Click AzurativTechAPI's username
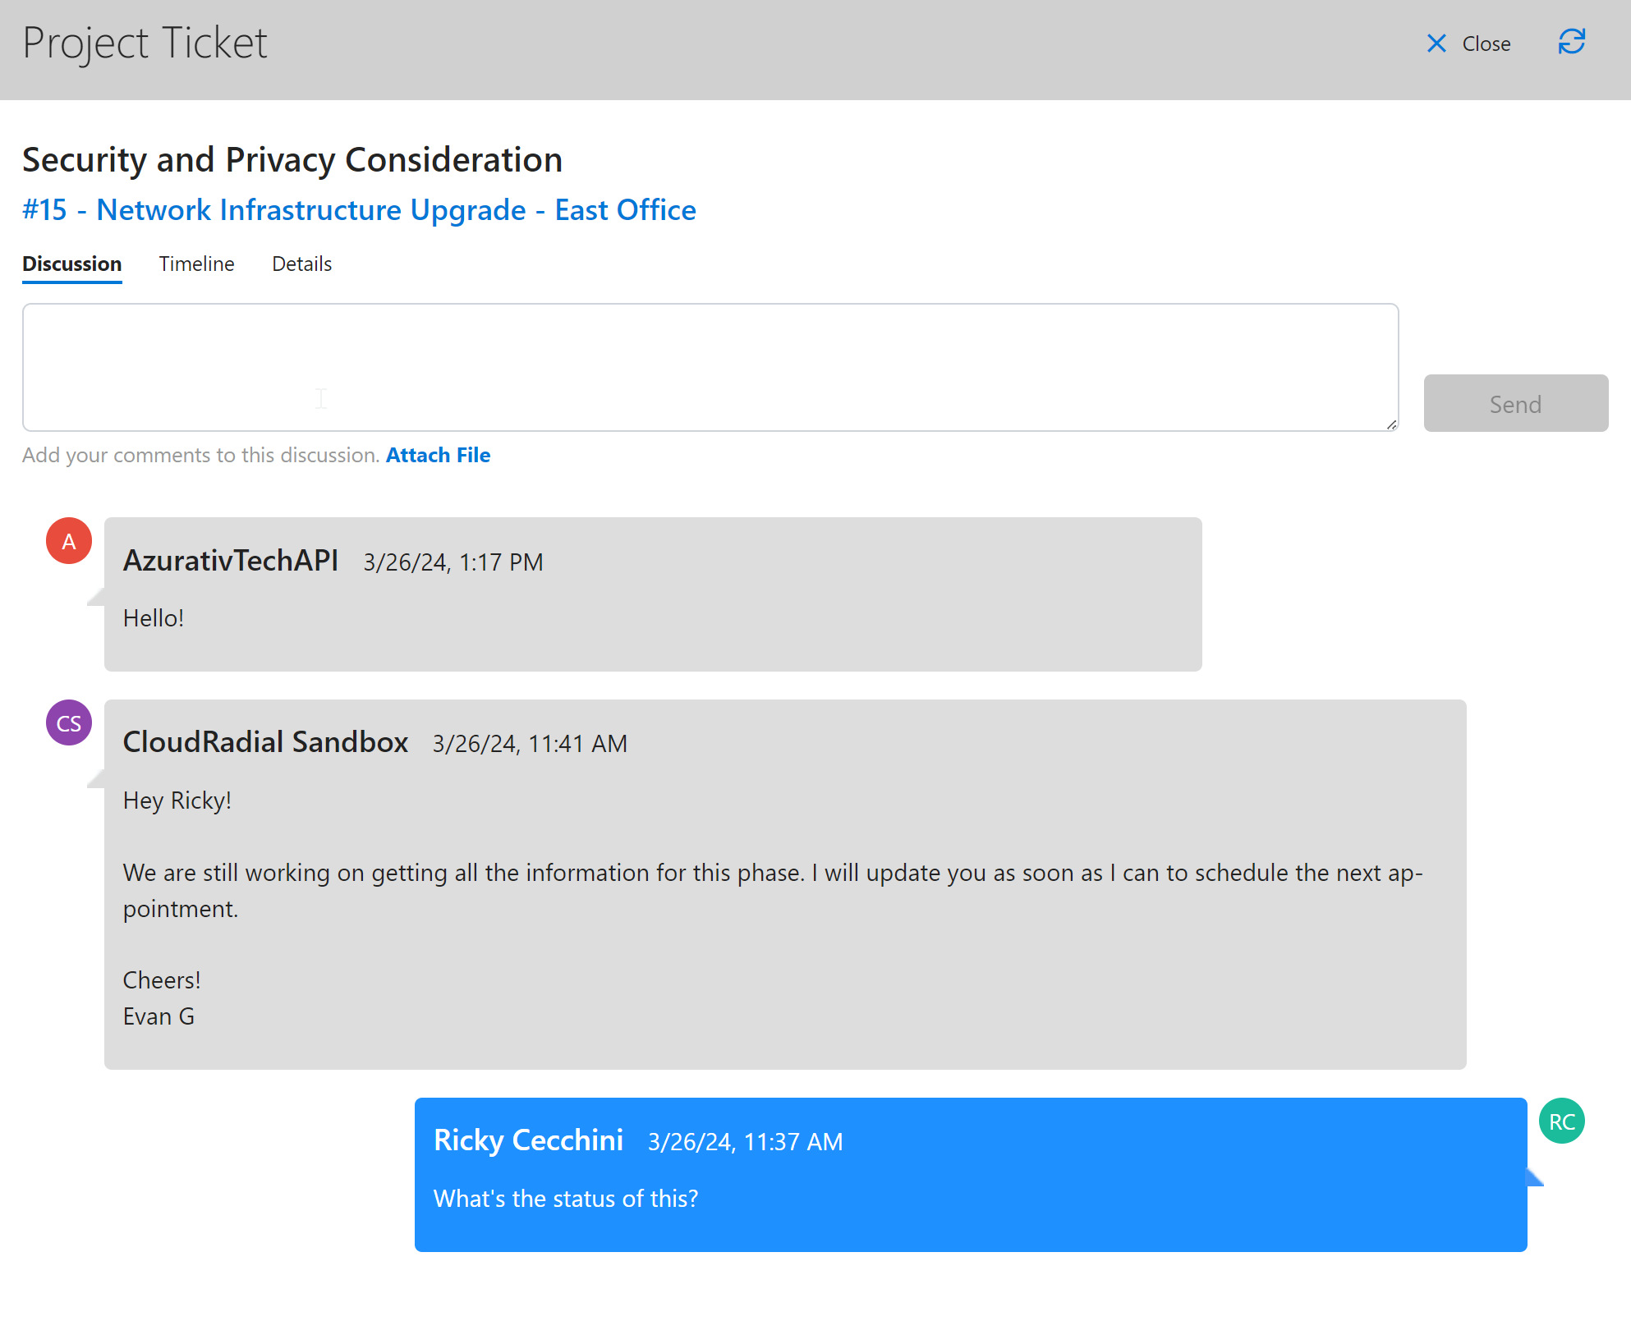 [x=231, y=562]
